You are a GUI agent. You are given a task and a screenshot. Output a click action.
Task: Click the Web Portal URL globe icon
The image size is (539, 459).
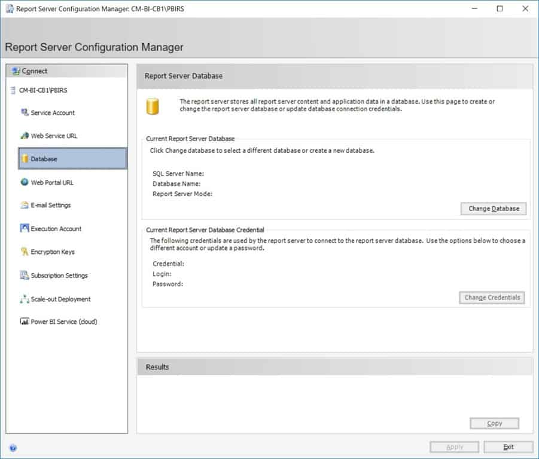coord(25,182)
